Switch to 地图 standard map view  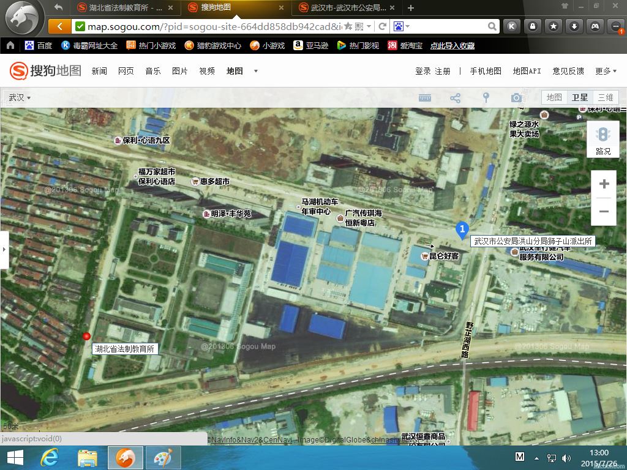pyautogui.click(x=554, y=97)
